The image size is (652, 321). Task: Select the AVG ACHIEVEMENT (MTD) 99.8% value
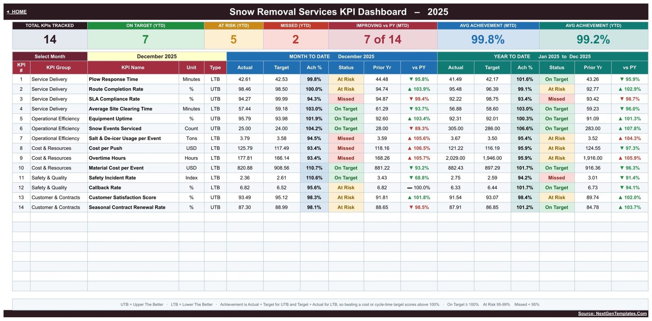(x=488, y=40)
